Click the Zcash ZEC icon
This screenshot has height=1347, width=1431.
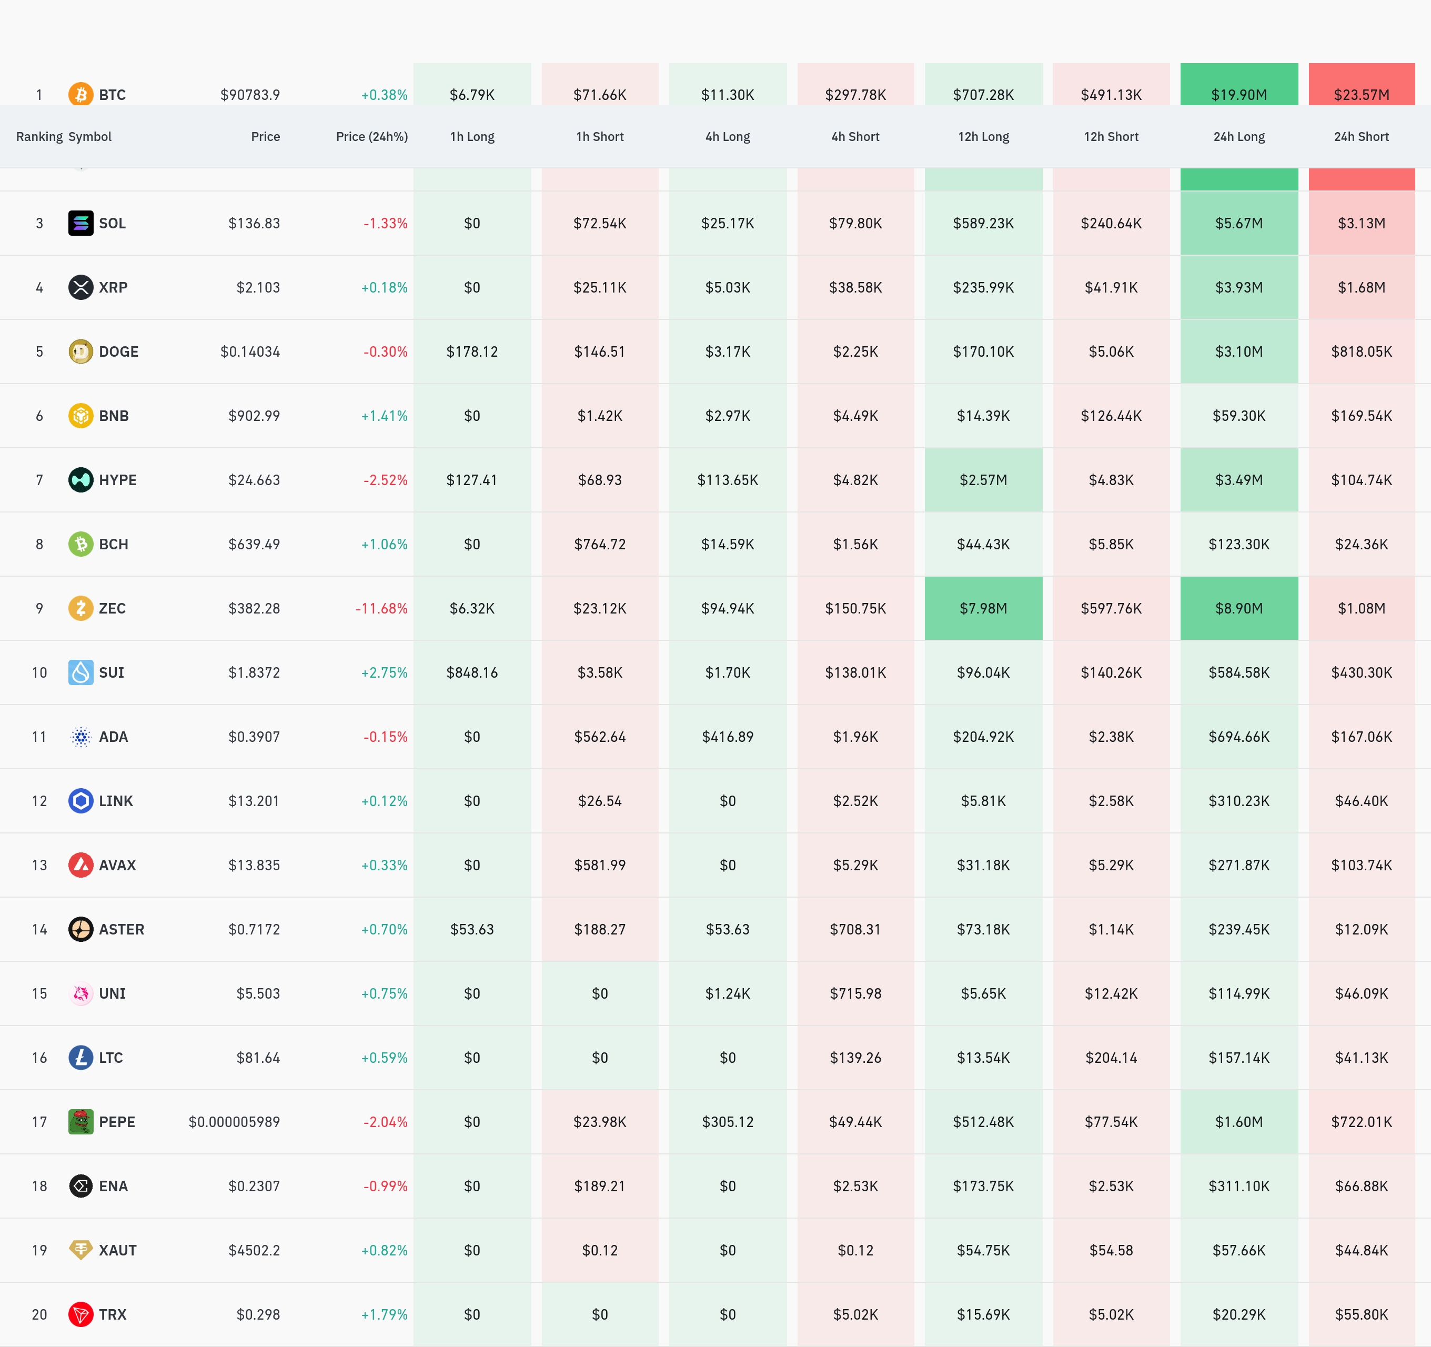pos(80,608)
